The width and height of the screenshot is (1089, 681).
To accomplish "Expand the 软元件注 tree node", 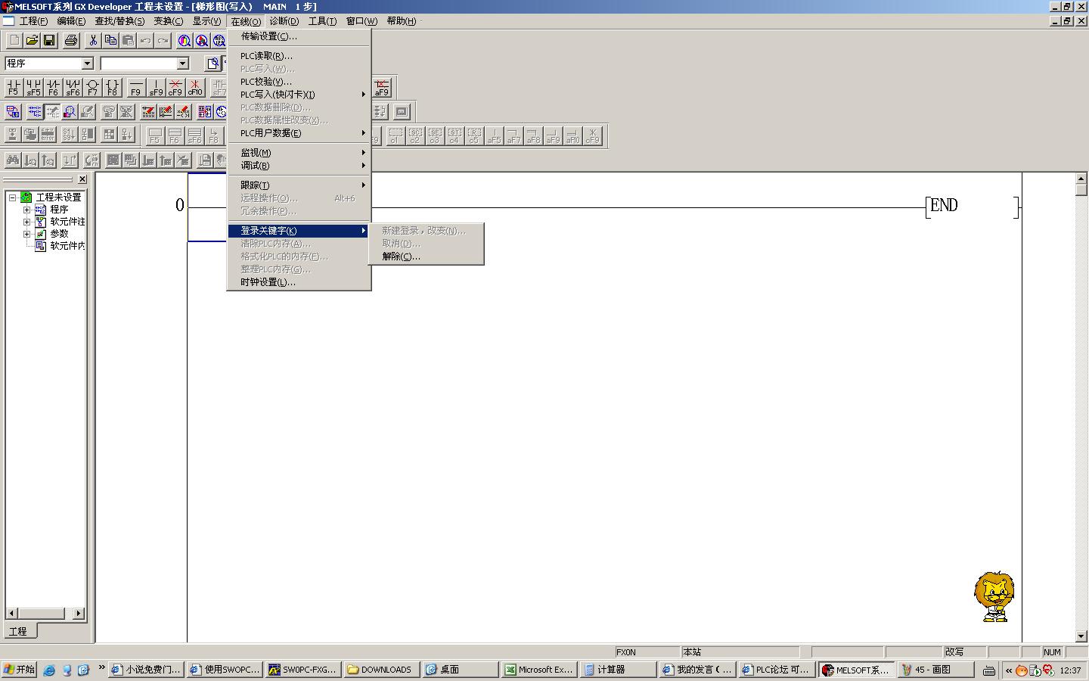I will pos(26,222).
